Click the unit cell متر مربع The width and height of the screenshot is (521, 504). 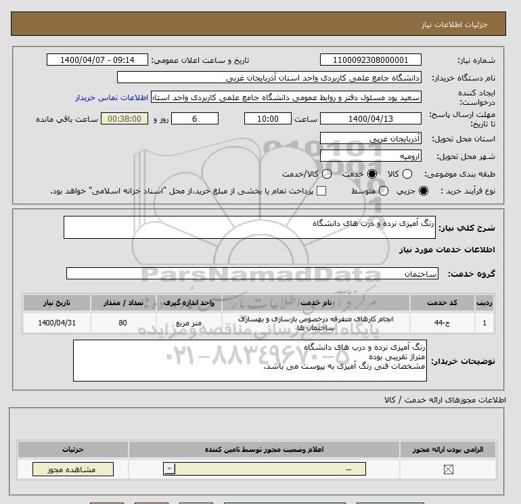pyautogui.click(x=189, y=323)
